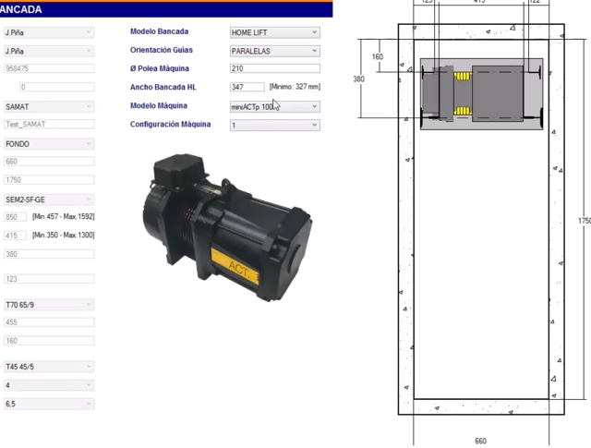Screen dimensions: 591x448
Task: Click the left-panel field containing 380
Action: pos(49,254)
